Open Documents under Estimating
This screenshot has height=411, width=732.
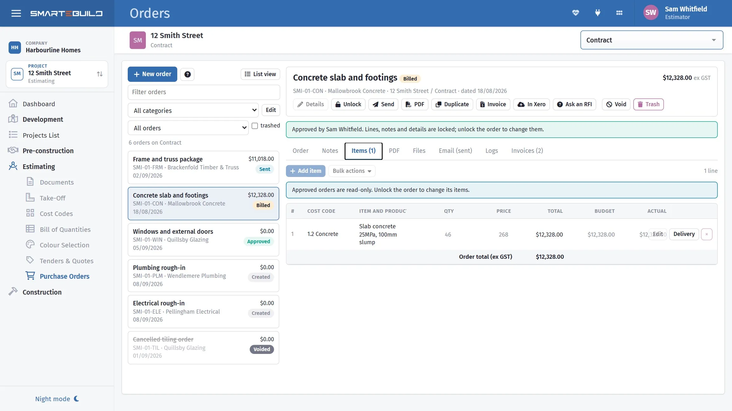pos(57,182)
